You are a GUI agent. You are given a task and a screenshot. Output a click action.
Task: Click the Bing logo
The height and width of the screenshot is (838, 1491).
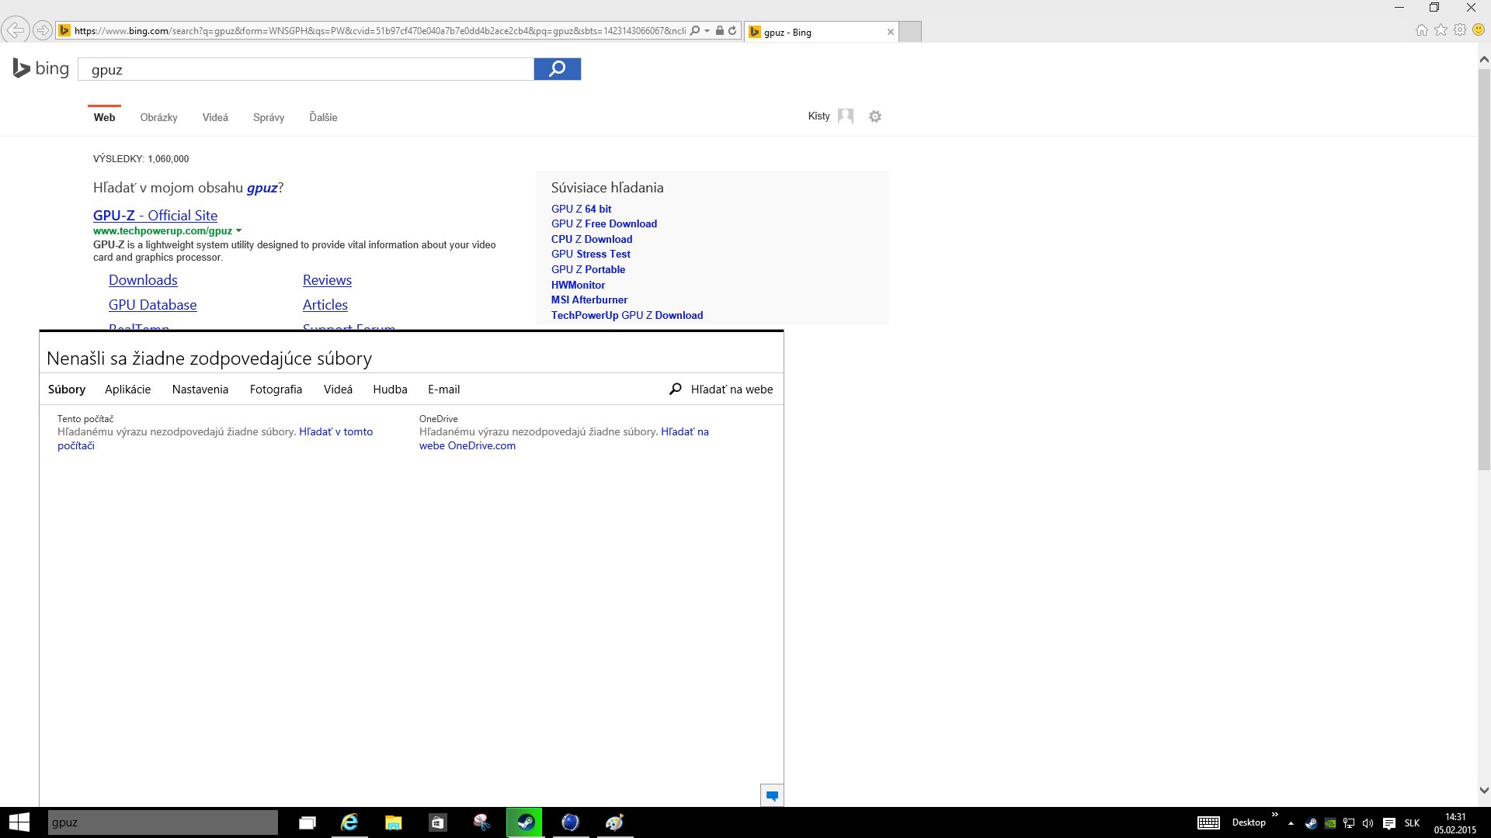[41, 68]
